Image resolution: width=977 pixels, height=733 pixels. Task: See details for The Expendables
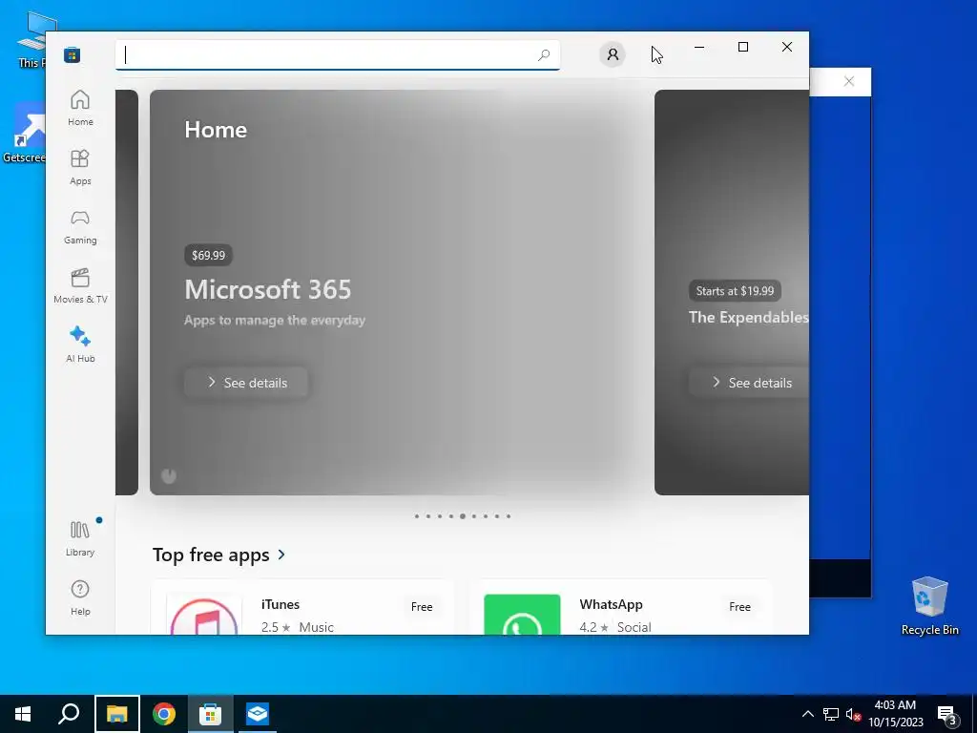[749, 383]
